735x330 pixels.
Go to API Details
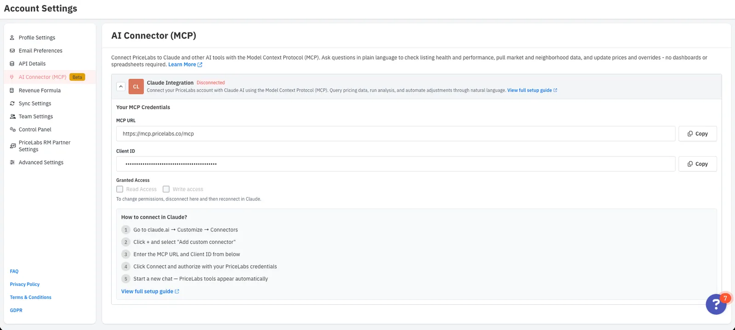click(32, 64)
